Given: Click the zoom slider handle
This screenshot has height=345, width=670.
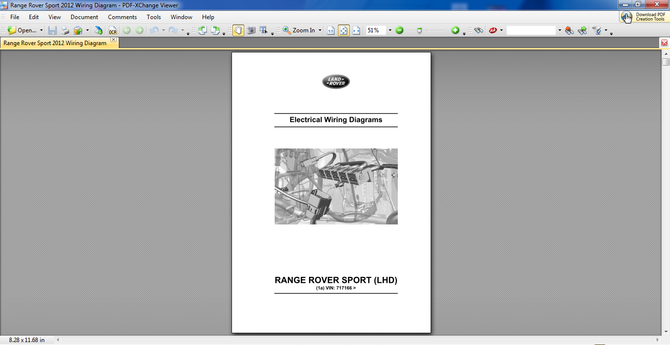Looking at the screenshot, I should click(x=419, y=30).
